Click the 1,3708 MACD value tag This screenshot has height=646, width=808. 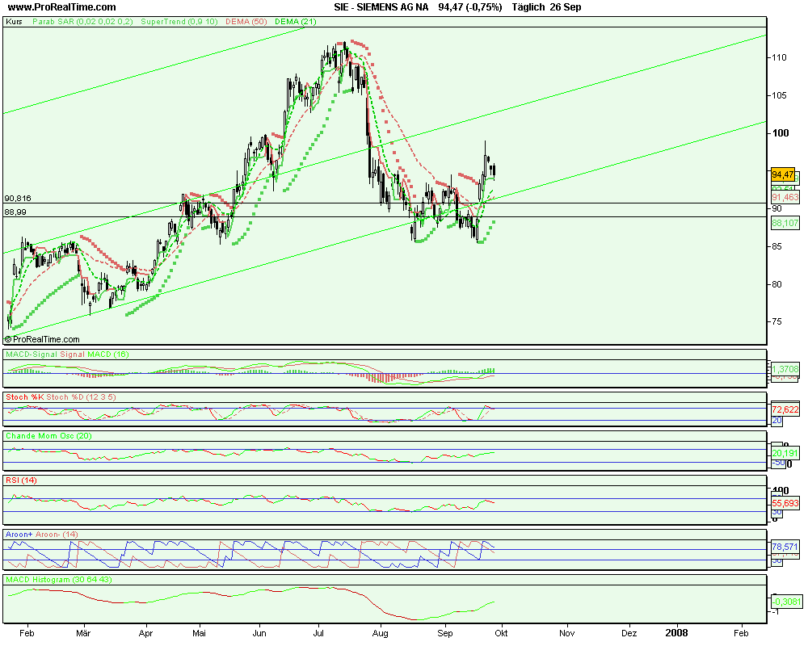click(785, 369)
